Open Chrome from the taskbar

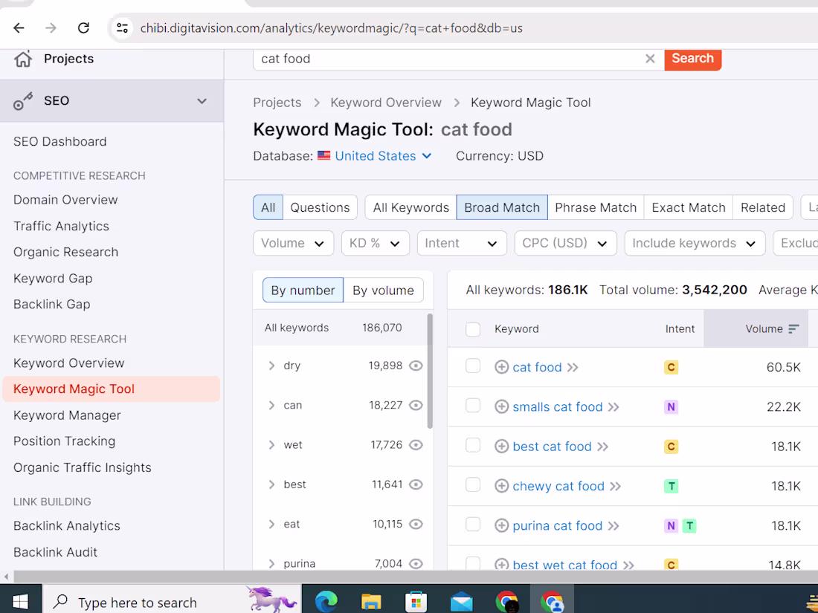pyautogui.click(x=508, y=599)
